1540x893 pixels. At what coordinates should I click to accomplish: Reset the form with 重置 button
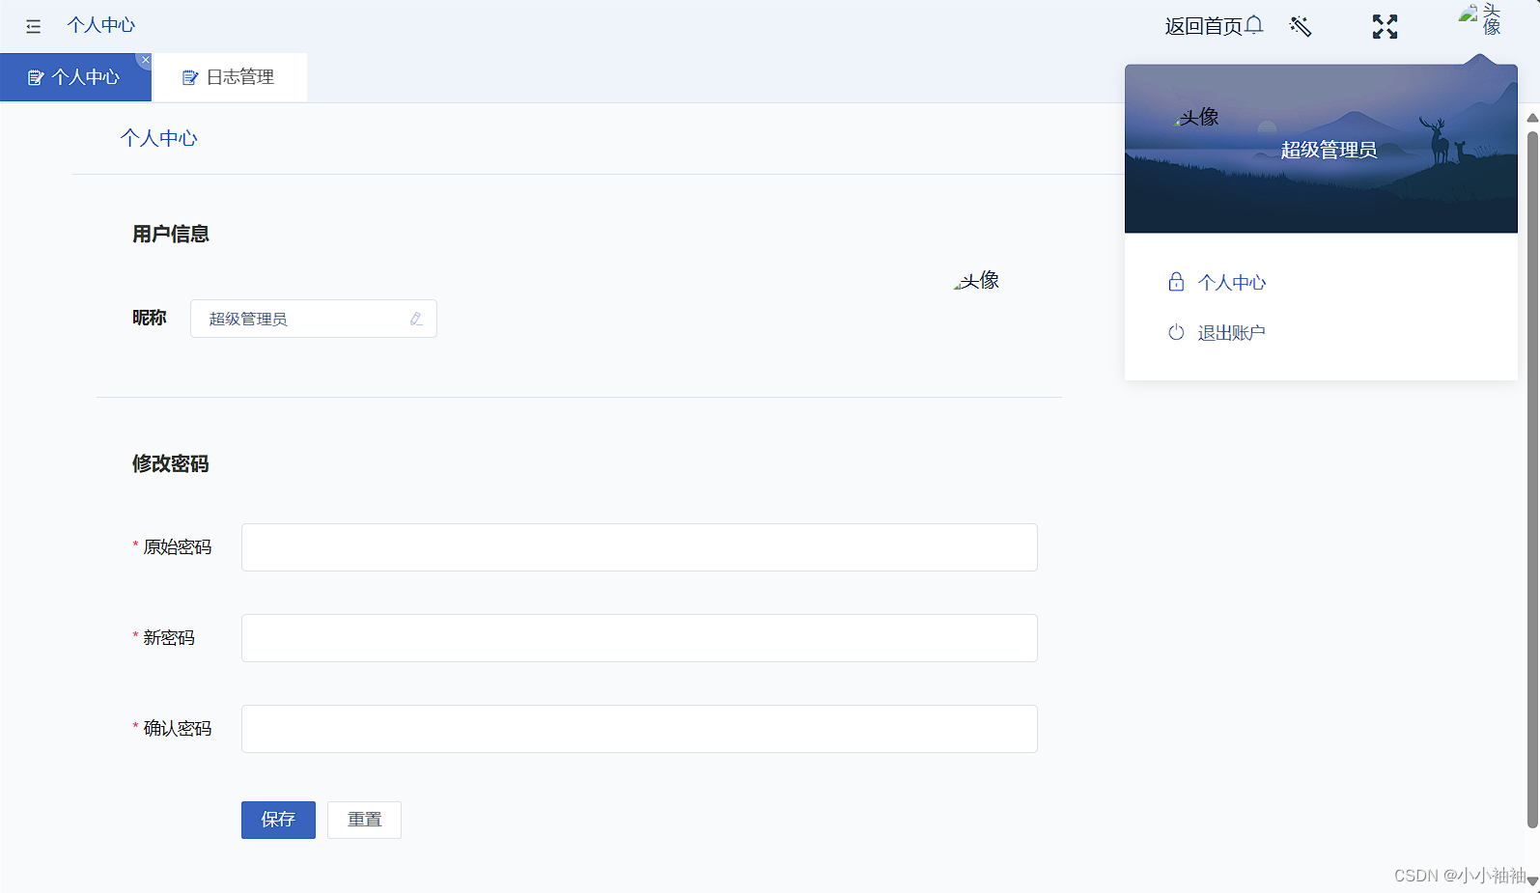coord(364,820)
